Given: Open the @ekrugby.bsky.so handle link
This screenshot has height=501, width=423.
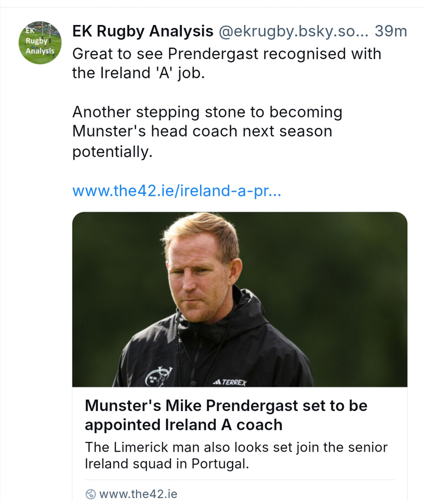Looking at the screenshot, I should pos(292,31).
